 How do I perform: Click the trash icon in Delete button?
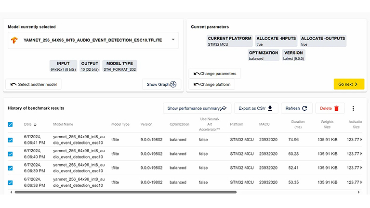coord(336,108)
